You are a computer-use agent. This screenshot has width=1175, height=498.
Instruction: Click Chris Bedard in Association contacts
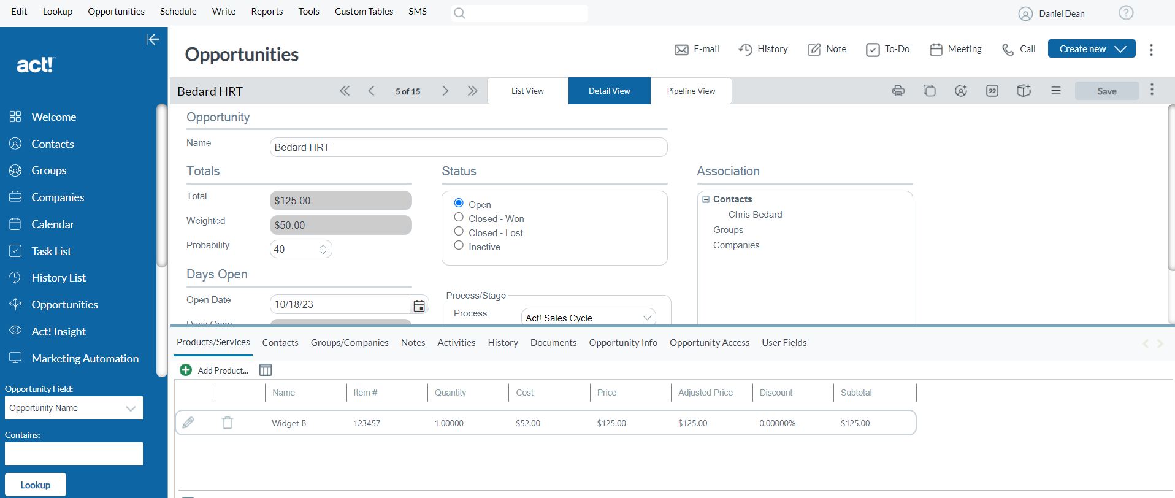point(755,215)
